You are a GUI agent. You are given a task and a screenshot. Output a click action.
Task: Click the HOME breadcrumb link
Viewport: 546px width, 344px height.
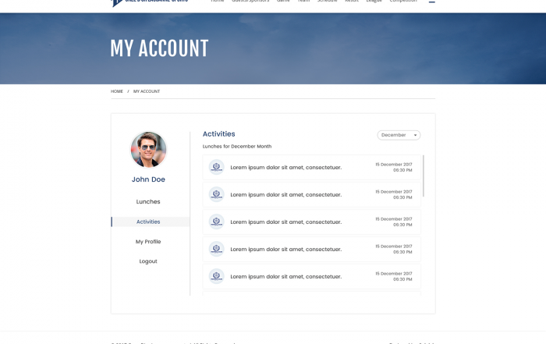117,91
